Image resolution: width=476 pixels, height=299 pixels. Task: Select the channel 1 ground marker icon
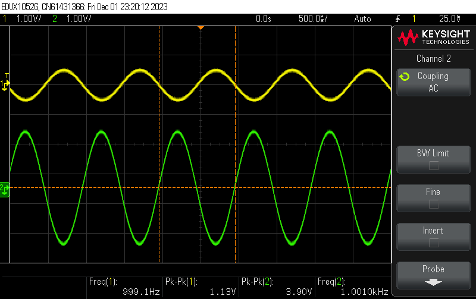[5, 85]
